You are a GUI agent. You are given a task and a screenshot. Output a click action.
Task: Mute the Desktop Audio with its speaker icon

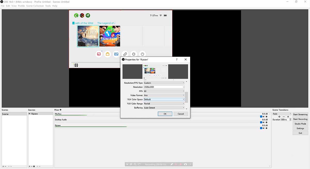(264, 122)
